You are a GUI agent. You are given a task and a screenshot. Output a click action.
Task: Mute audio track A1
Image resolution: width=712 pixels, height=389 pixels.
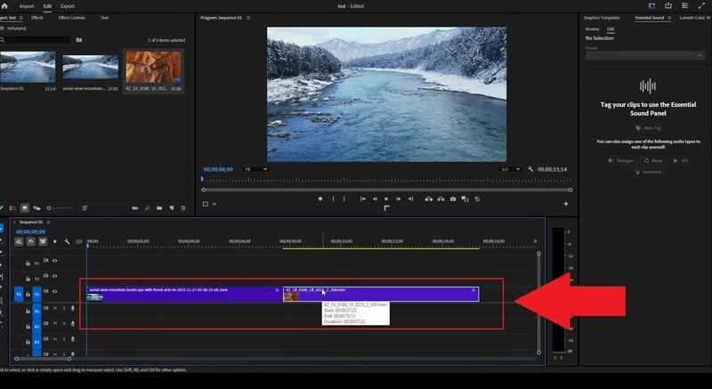click(x=55, y=309)
